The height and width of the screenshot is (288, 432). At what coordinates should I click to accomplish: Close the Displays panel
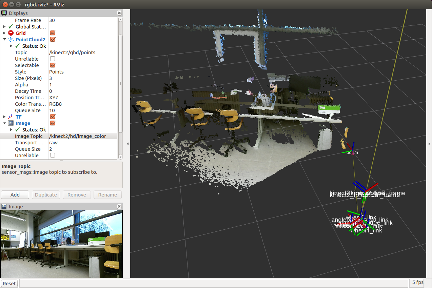119,13
